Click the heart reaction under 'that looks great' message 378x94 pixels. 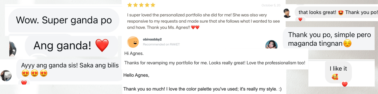point(300,19)
